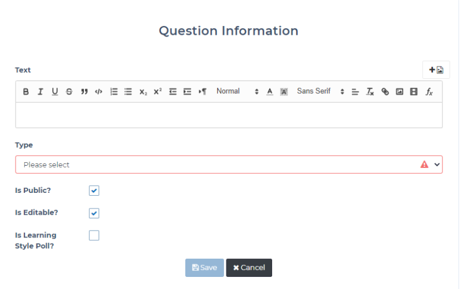Insert a formula using the fx icon
Image resolution: width=469 pixels, height=289 pixels.
[x=429, y=92]
